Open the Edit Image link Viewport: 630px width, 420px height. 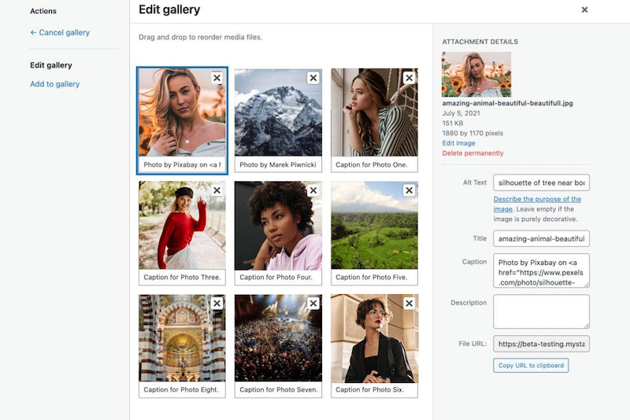pos(458,143)
